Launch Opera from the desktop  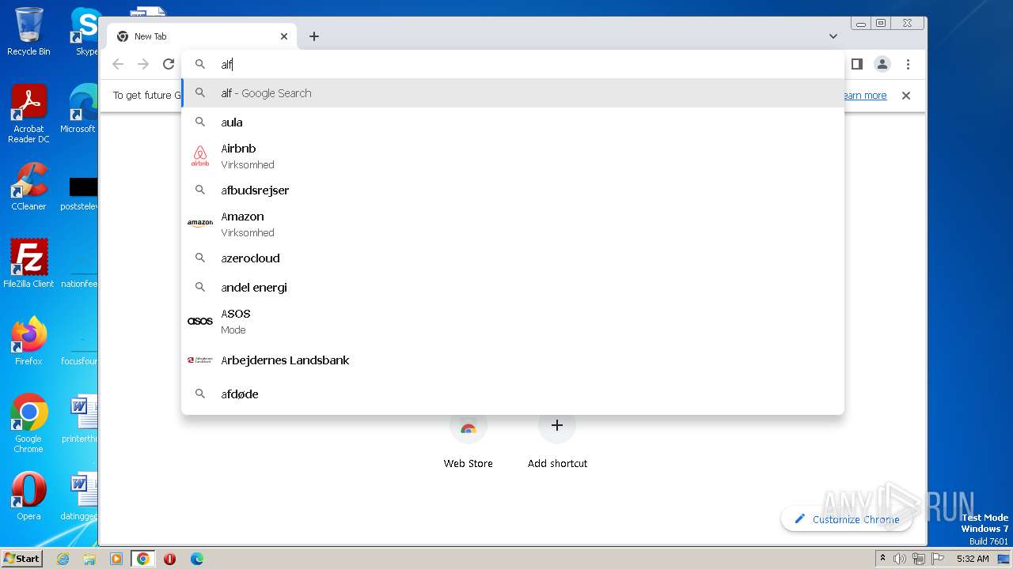[28, 496]
